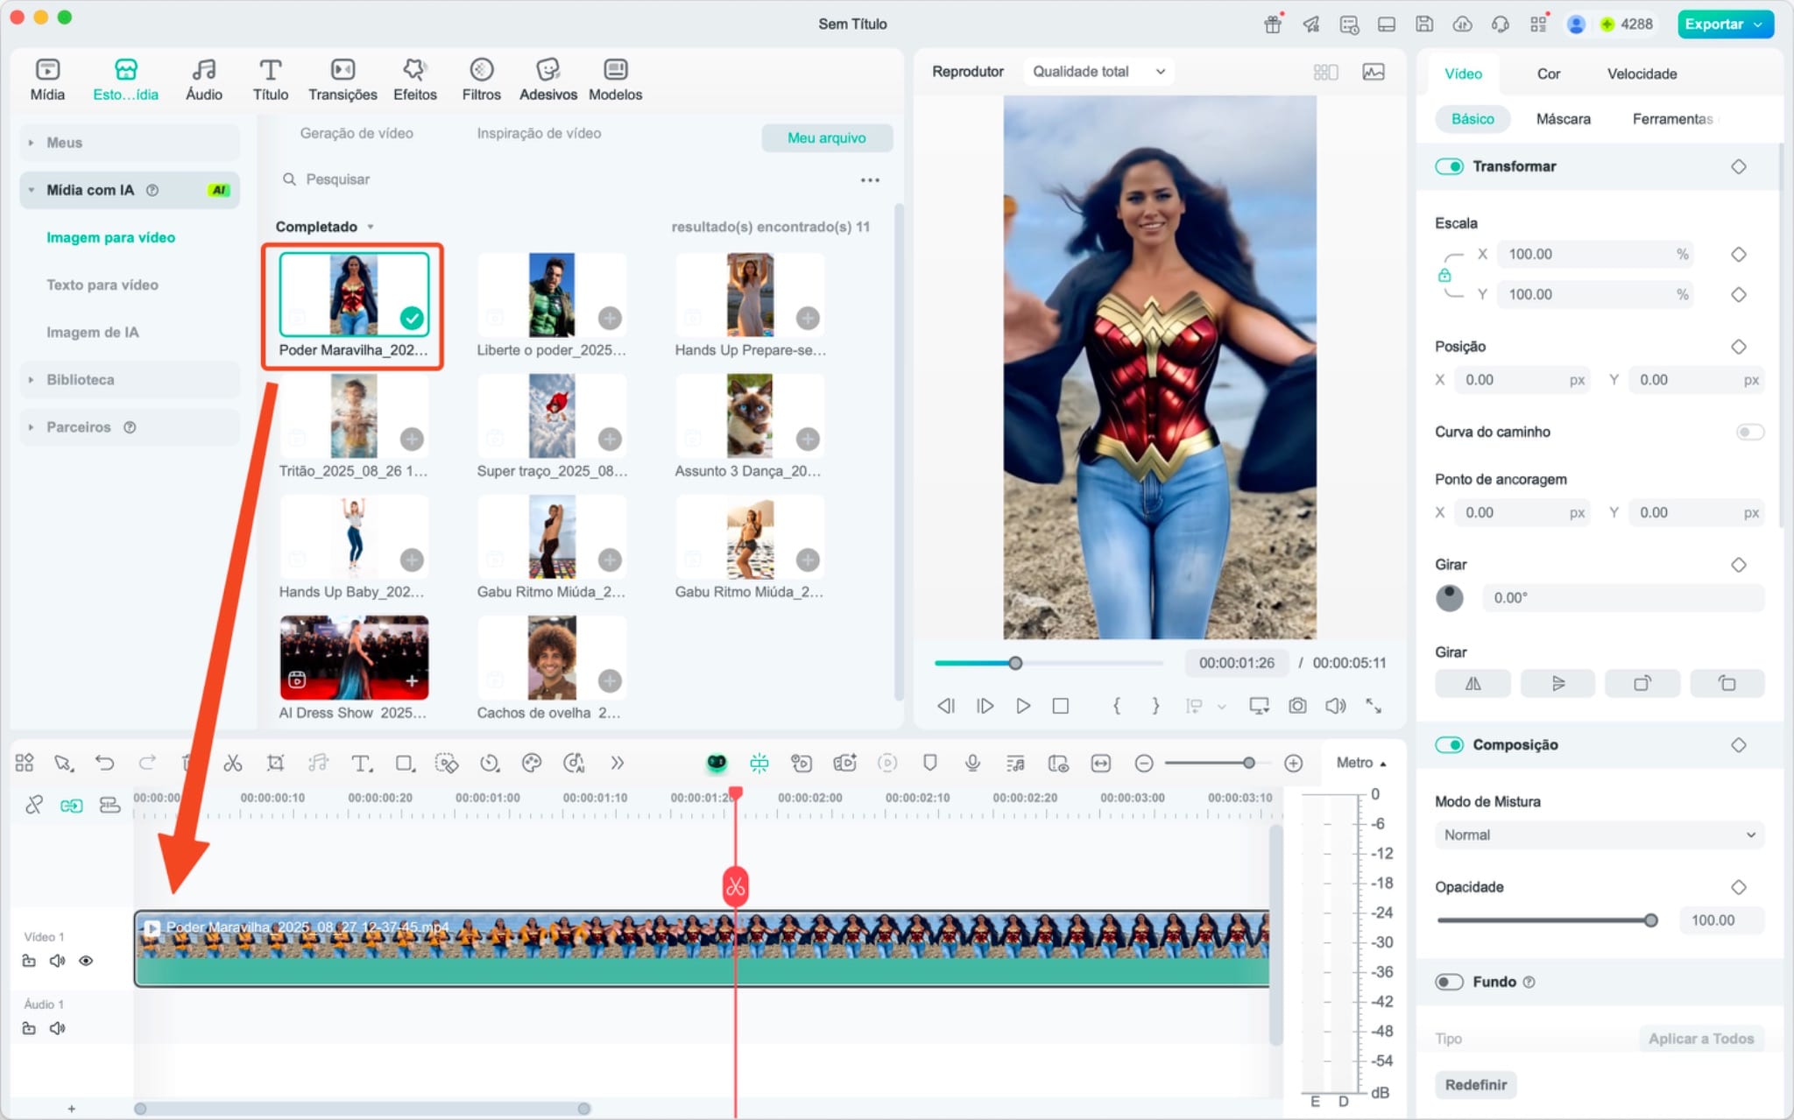The height and width of the screenshot is (1120, 1794).
Task: Lock the Vídeo 1 track
Action: tap(29, 961)
